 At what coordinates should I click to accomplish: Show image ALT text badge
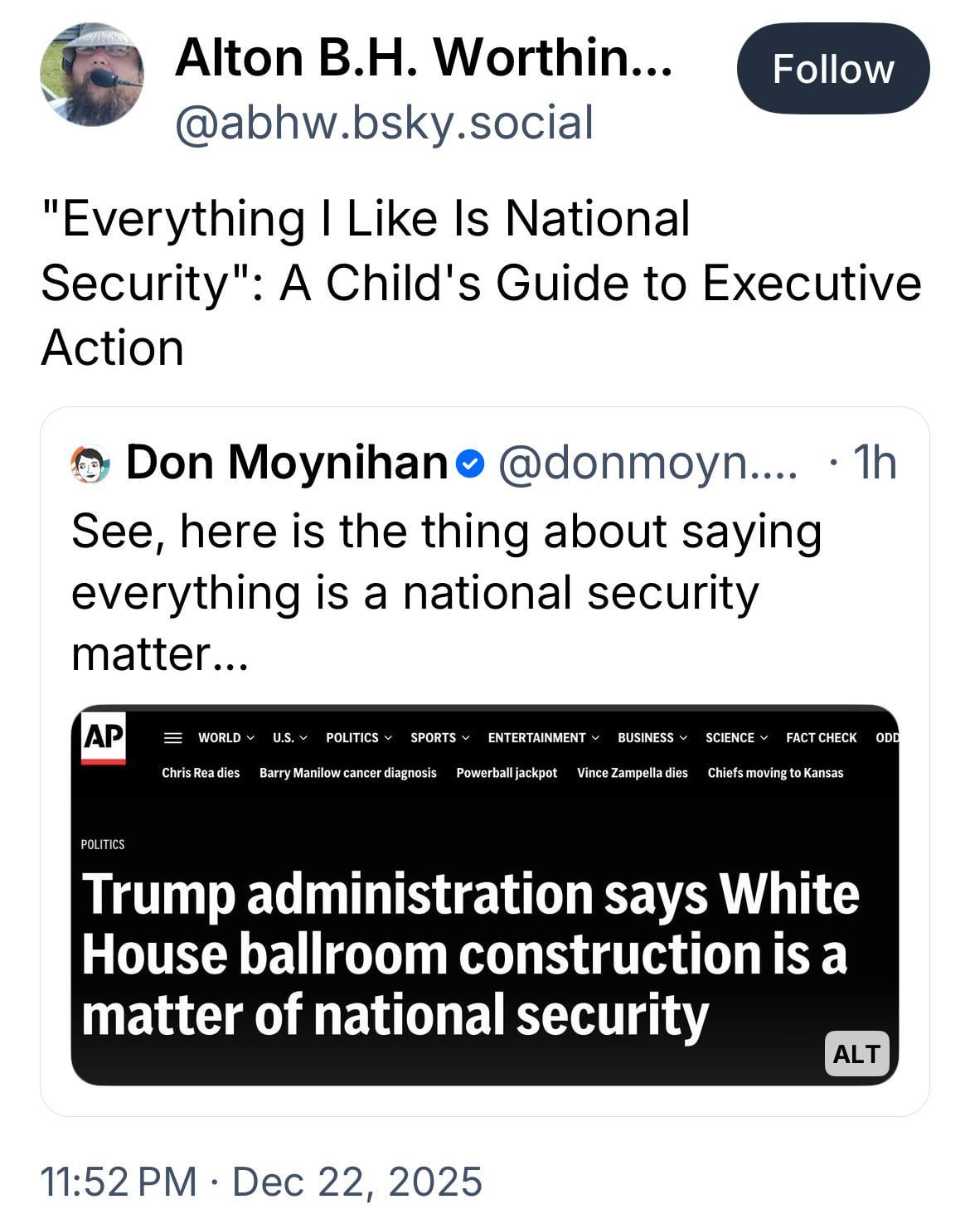856,1053
